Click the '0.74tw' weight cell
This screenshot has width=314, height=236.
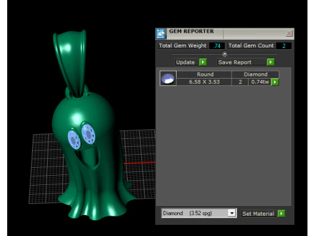click(x=260, y=82)
